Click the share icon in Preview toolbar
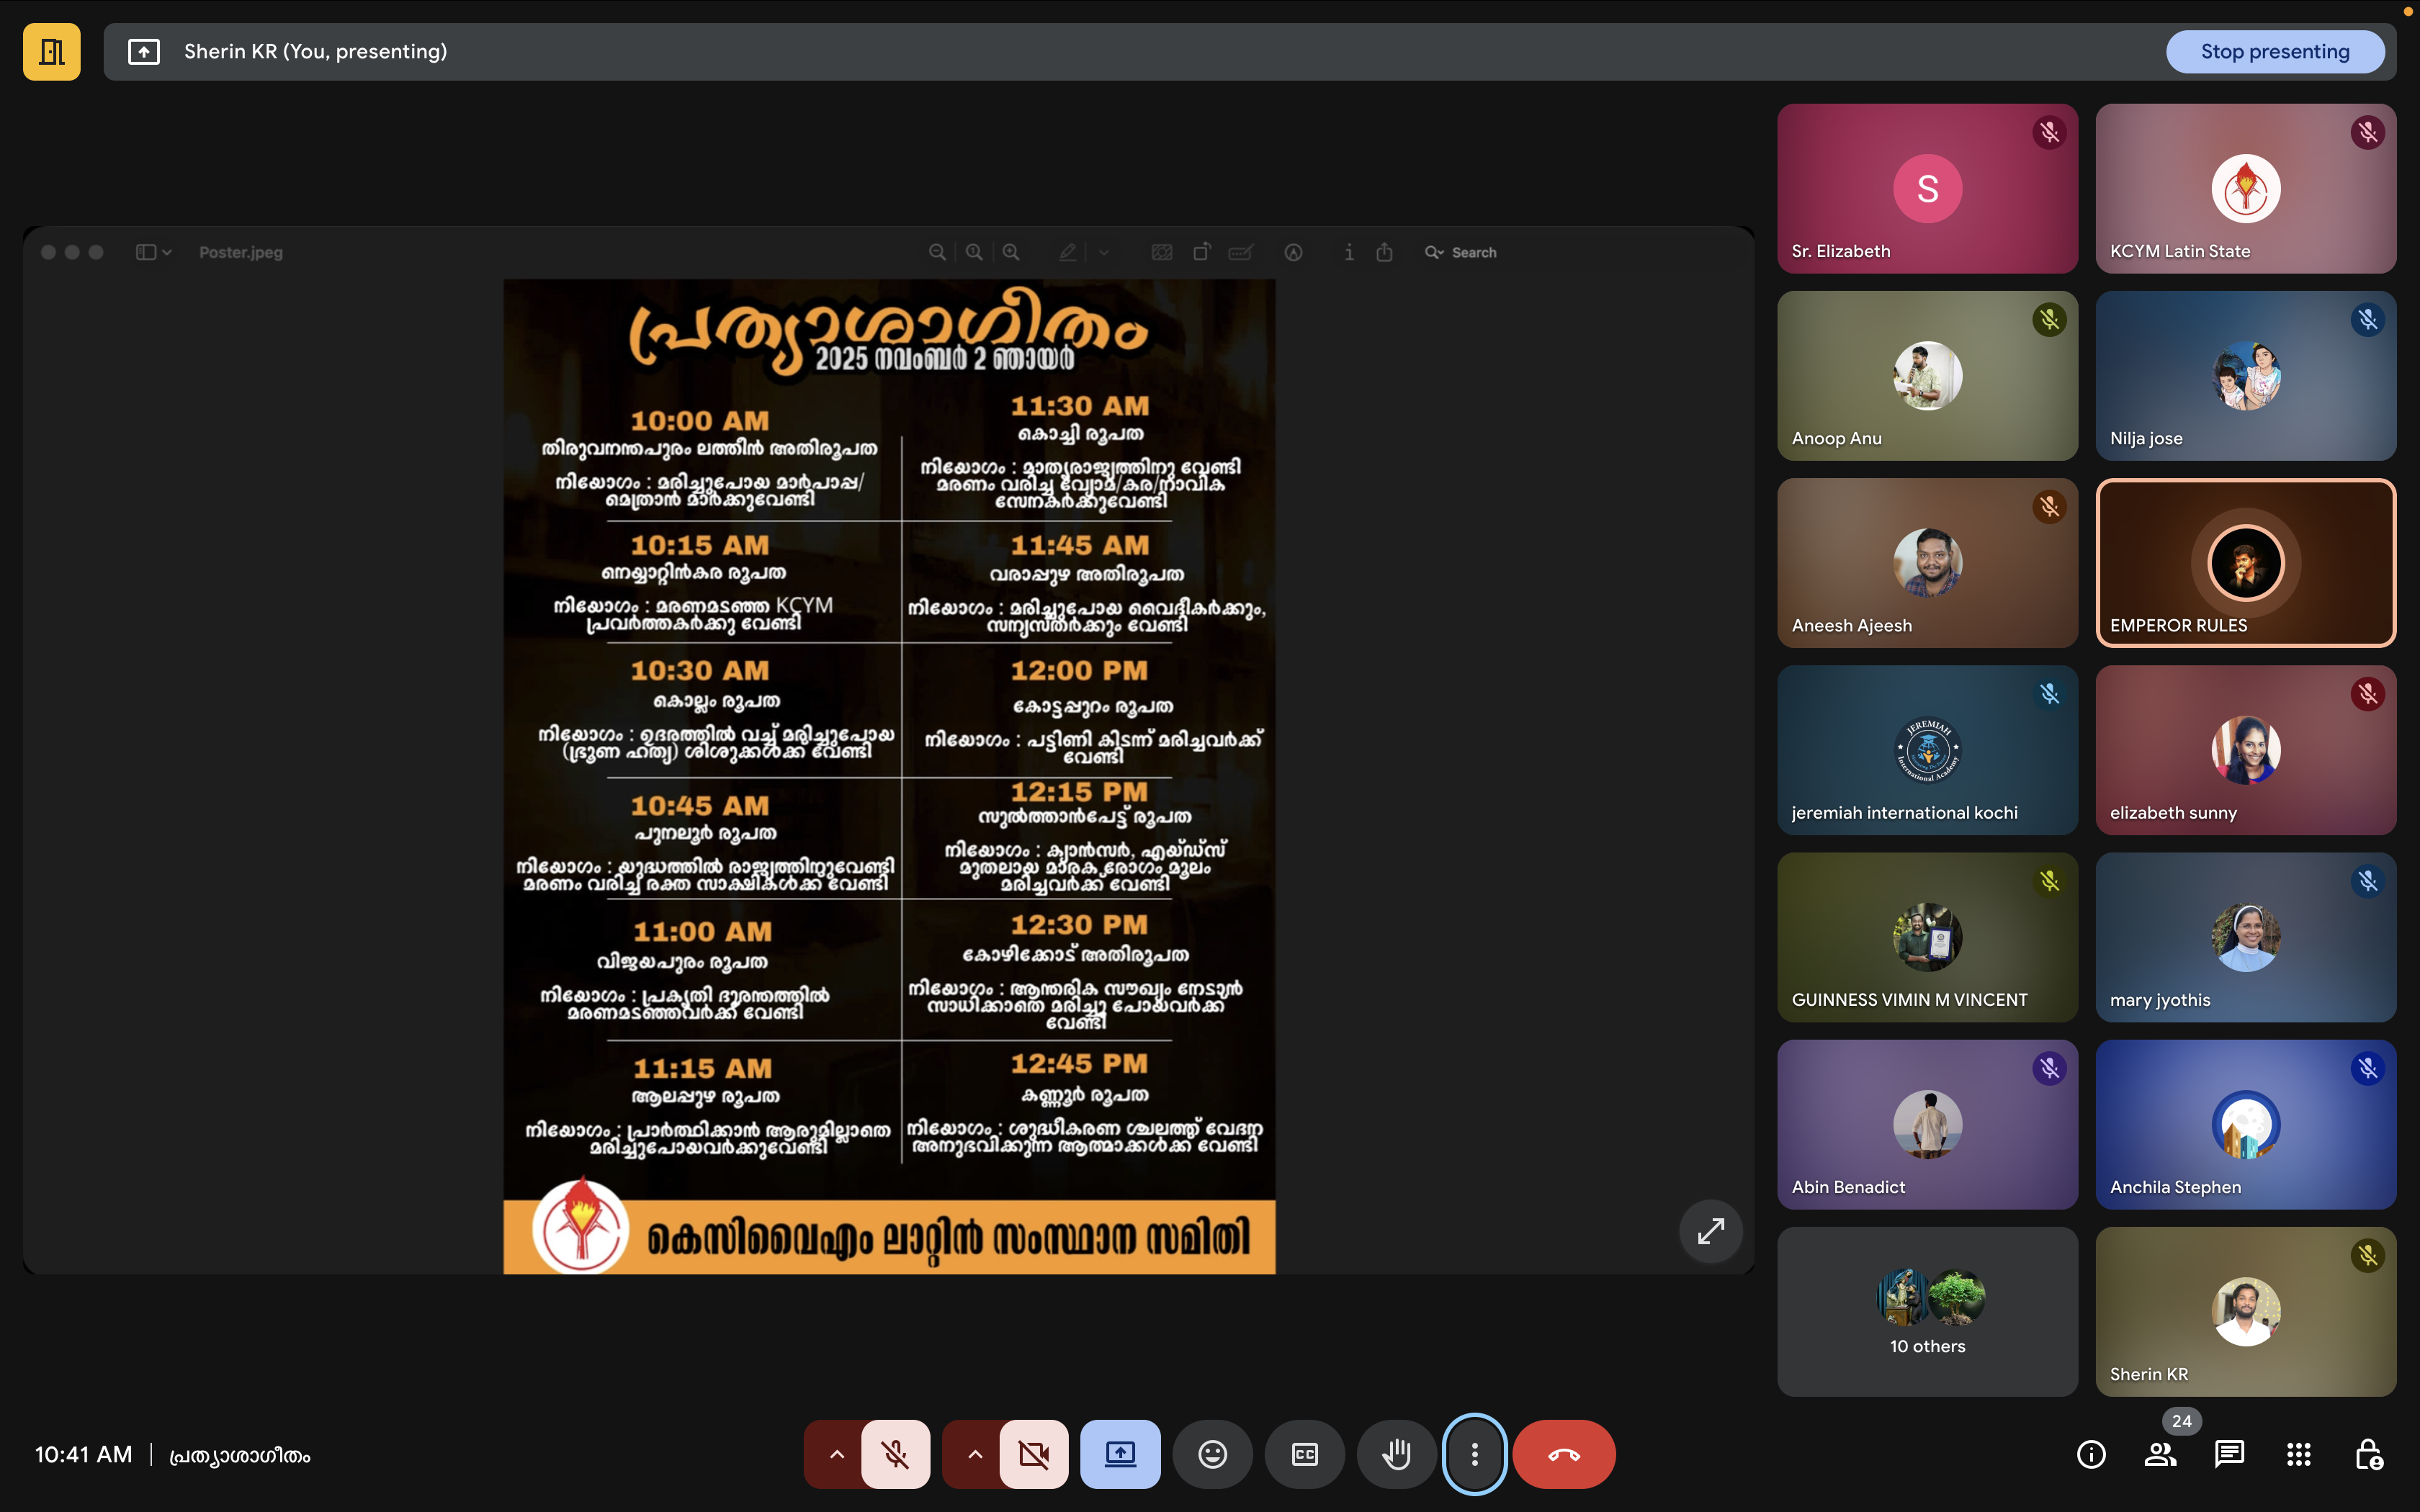 pyautogui.click(x=1384, y=252)
